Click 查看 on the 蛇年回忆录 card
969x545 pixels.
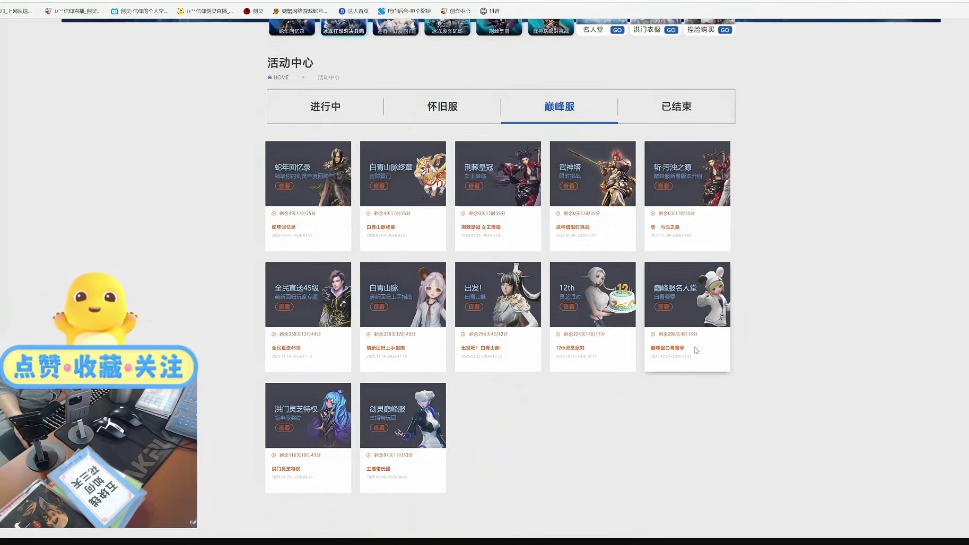point(284,186)
